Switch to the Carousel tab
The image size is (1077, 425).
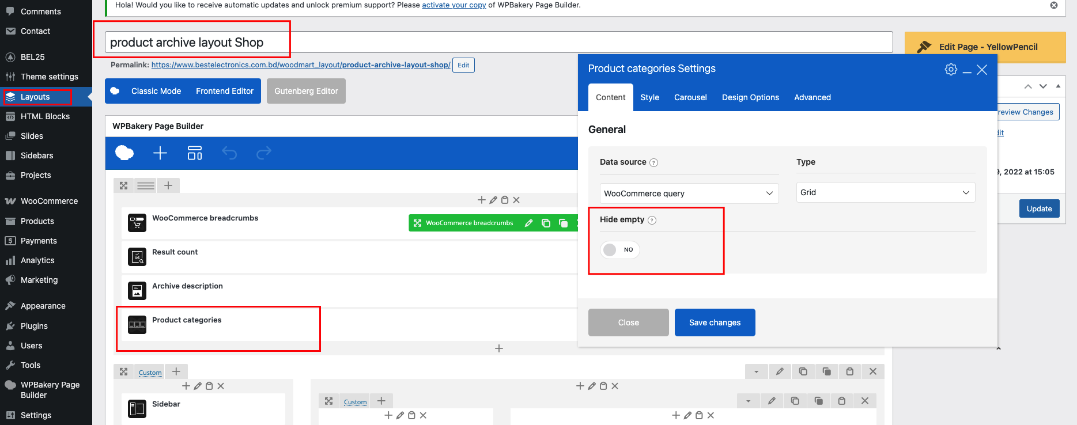pos(690,97)
